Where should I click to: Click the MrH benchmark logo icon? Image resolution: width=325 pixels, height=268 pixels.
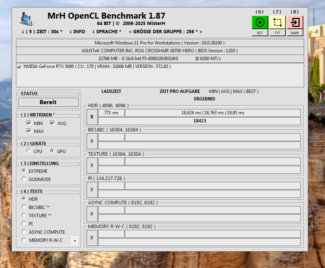(x=26, y=19)
